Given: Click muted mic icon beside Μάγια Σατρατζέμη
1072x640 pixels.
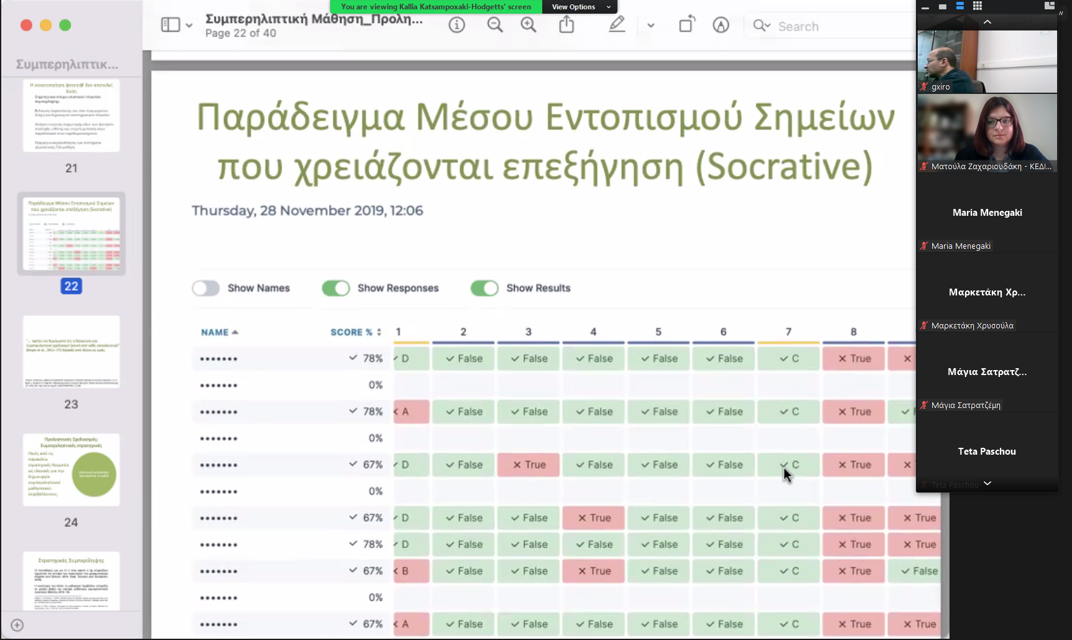Looking at the screenshot, I should point(925,406).
